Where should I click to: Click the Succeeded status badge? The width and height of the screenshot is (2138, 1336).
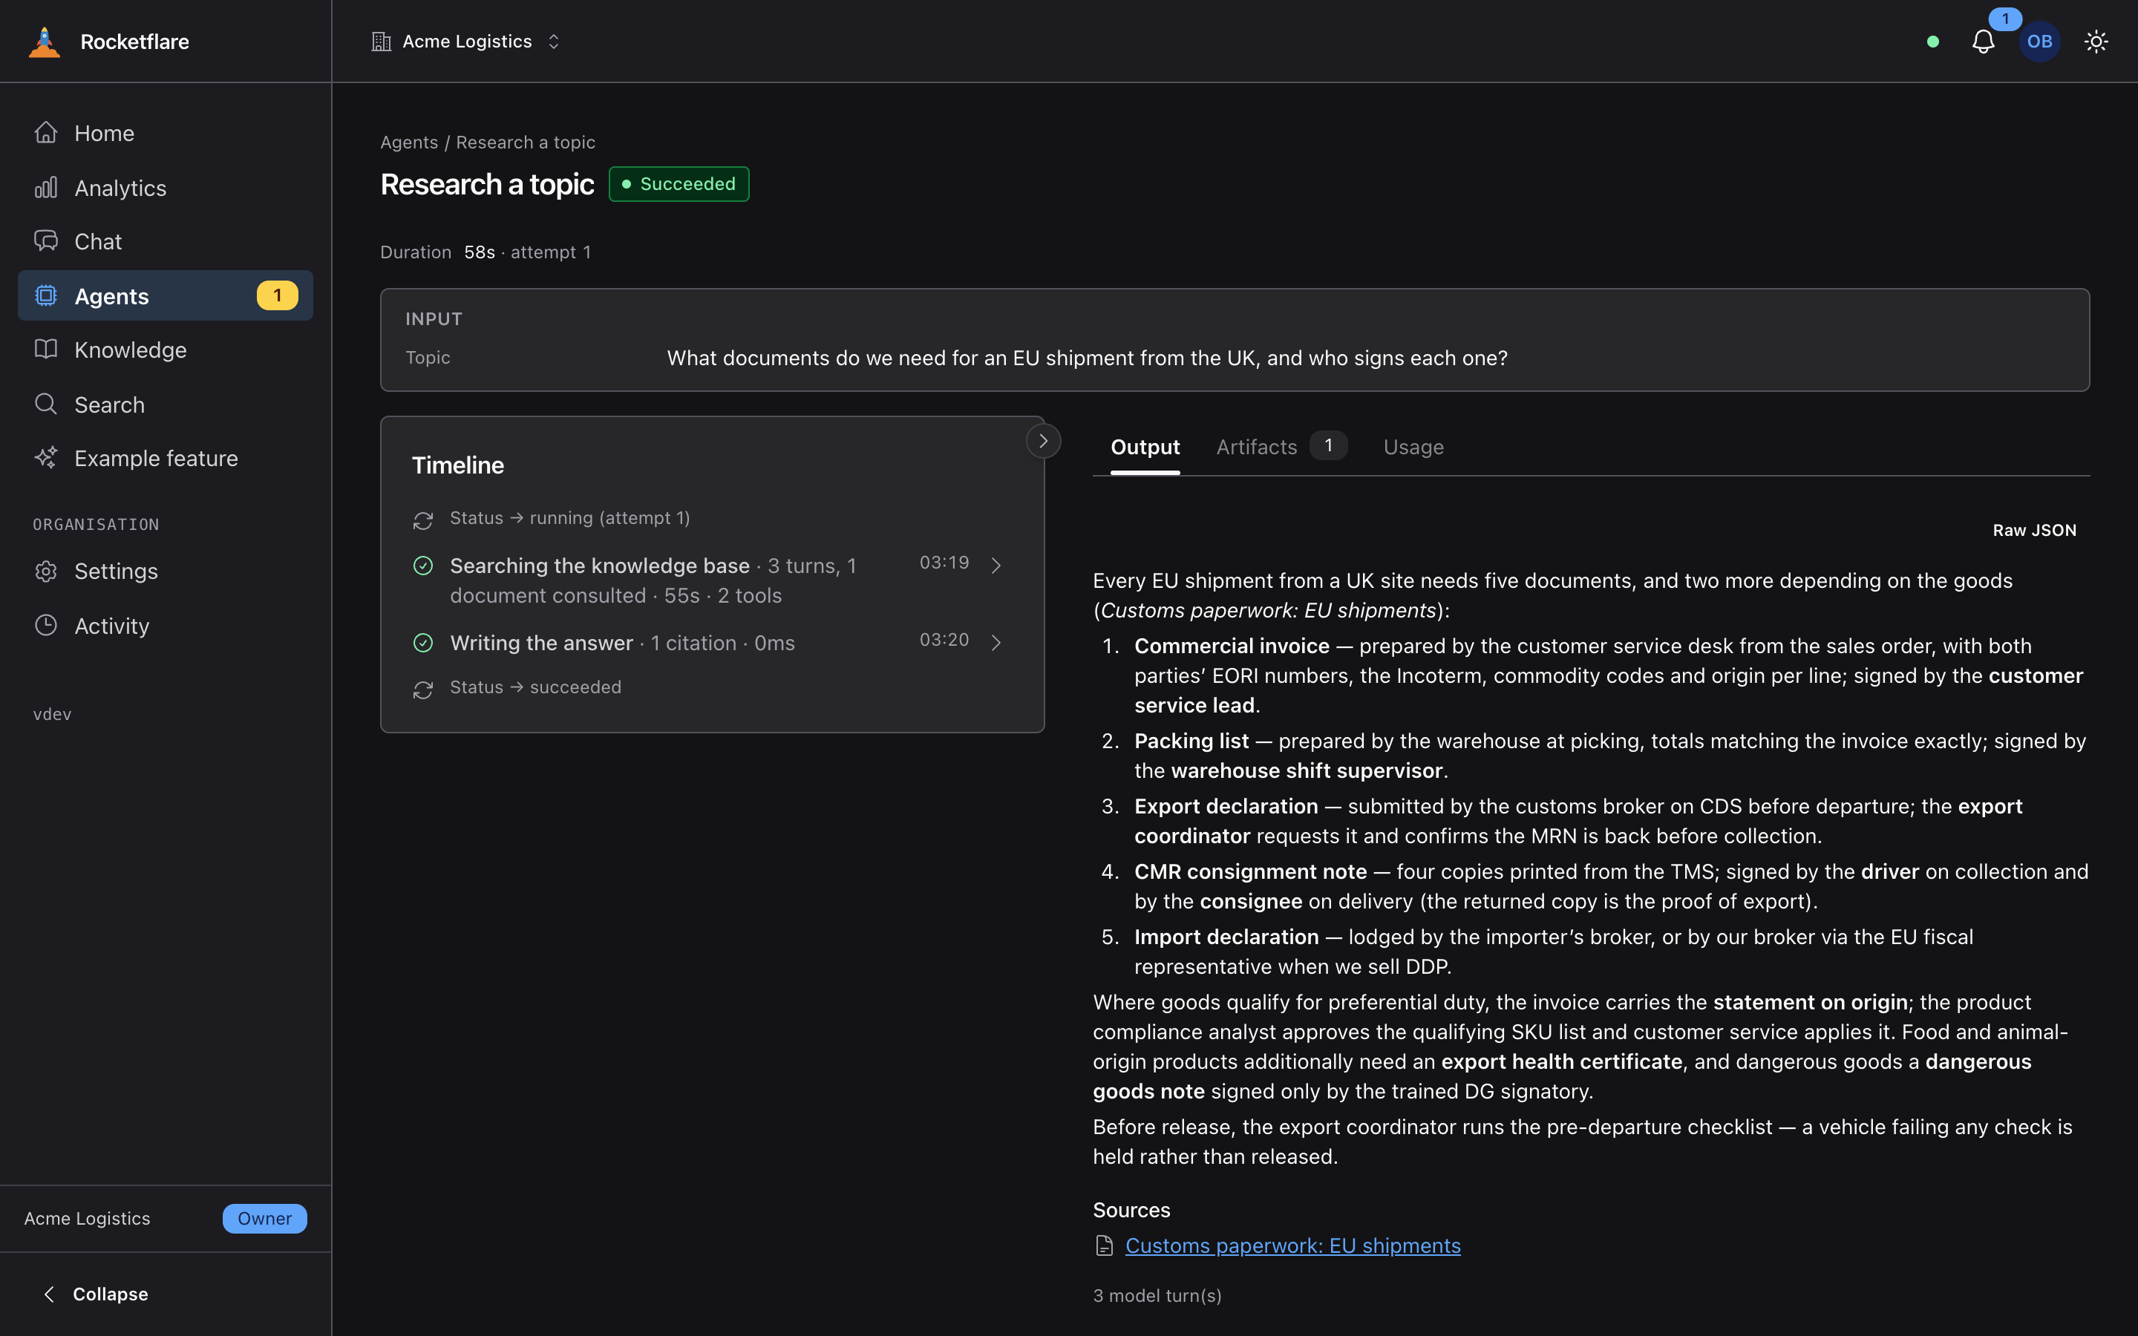[x=679, y=184]
